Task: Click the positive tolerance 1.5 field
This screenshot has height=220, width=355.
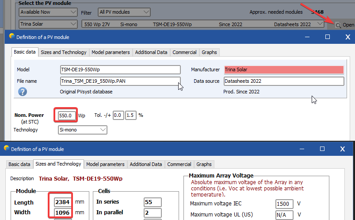Action: point(130,115)
